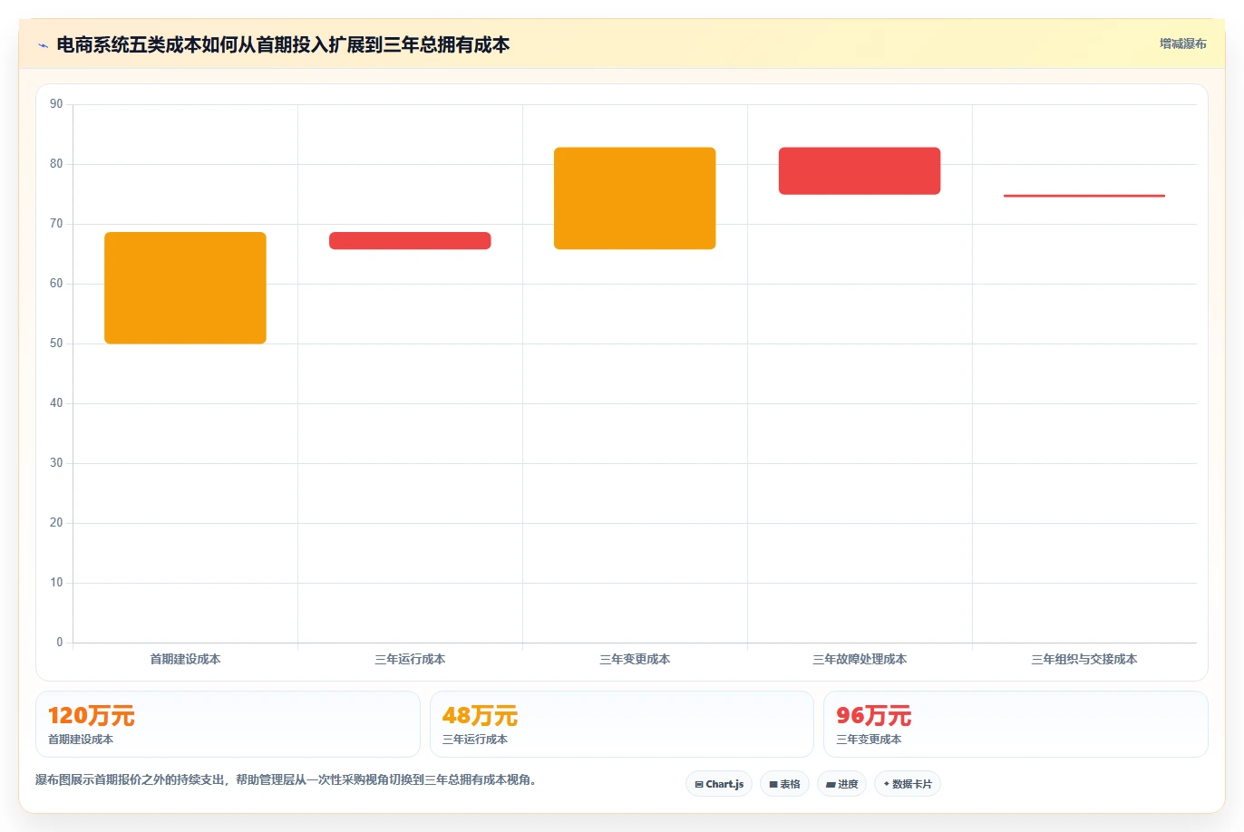Screen dimensions: 1244x832
Task: Click the footer description starting 瀑布图展示
Action: (x=288, y=779)
